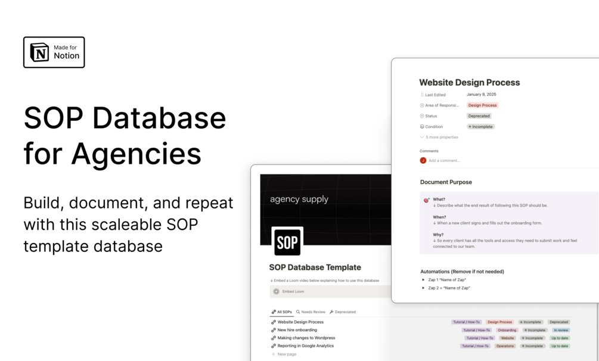Click the Incomplete condition tag in page properties
This screenshot has width=599, height=361.
coord(481,127)
